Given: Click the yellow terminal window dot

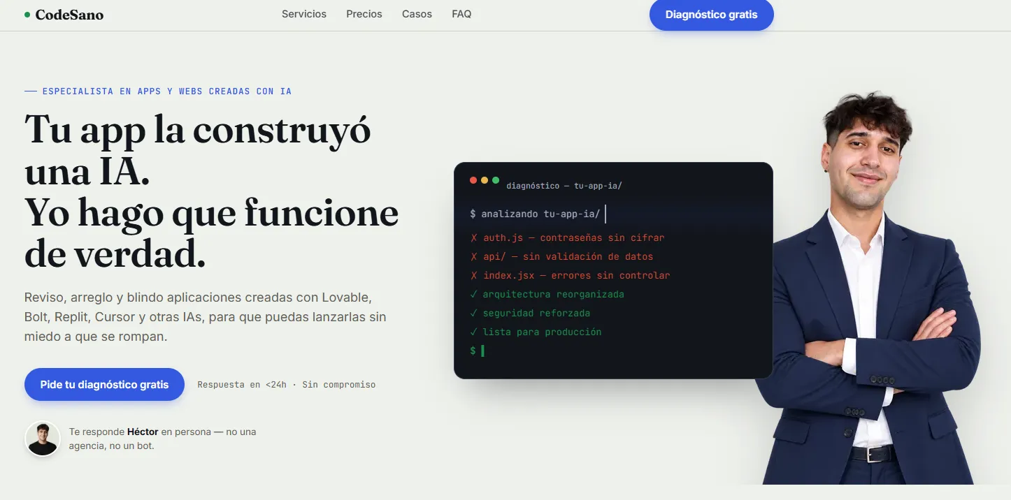Looking at the screenshot, I should coord(485,180).
